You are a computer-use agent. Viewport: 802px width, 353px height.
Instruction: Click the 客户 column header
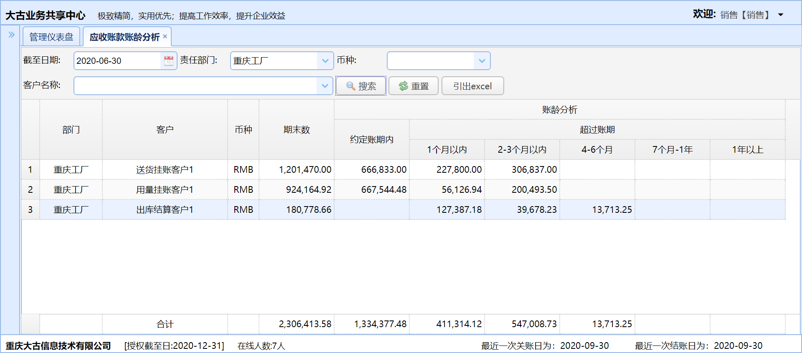pos(165,130)
